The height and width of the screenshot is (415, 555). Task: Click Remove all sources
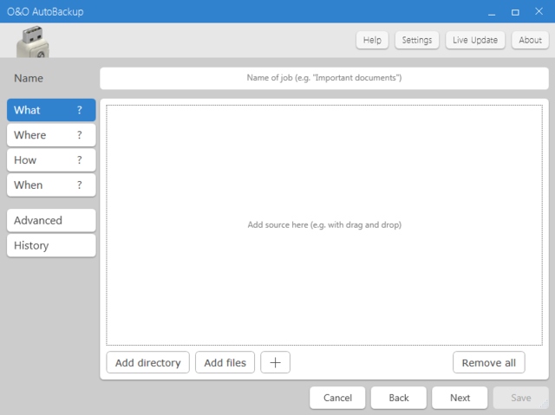point(488,362)
